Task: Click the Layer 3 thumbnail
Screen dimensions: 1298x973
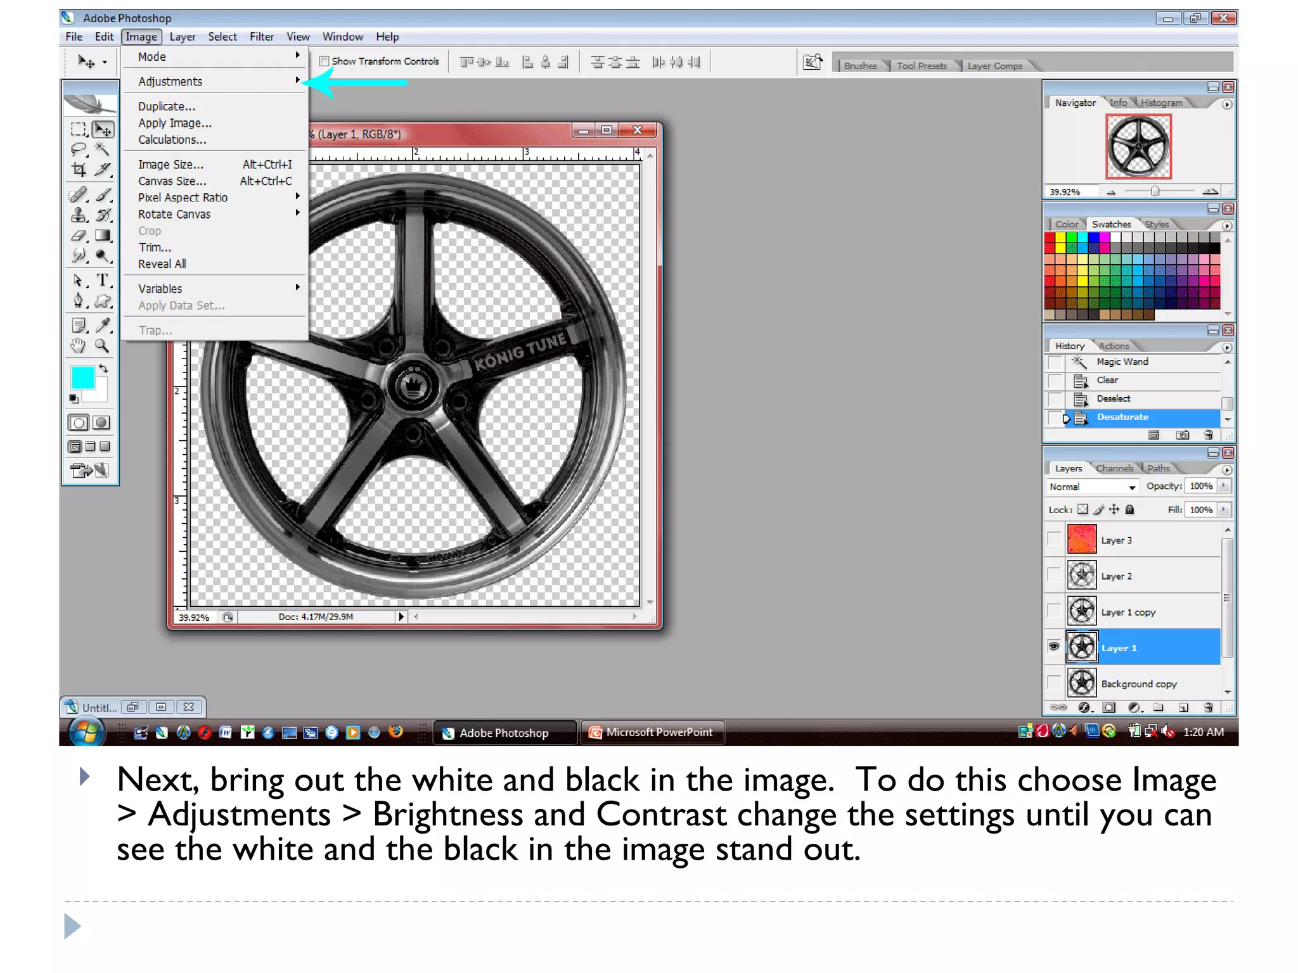Action: 1081,540
